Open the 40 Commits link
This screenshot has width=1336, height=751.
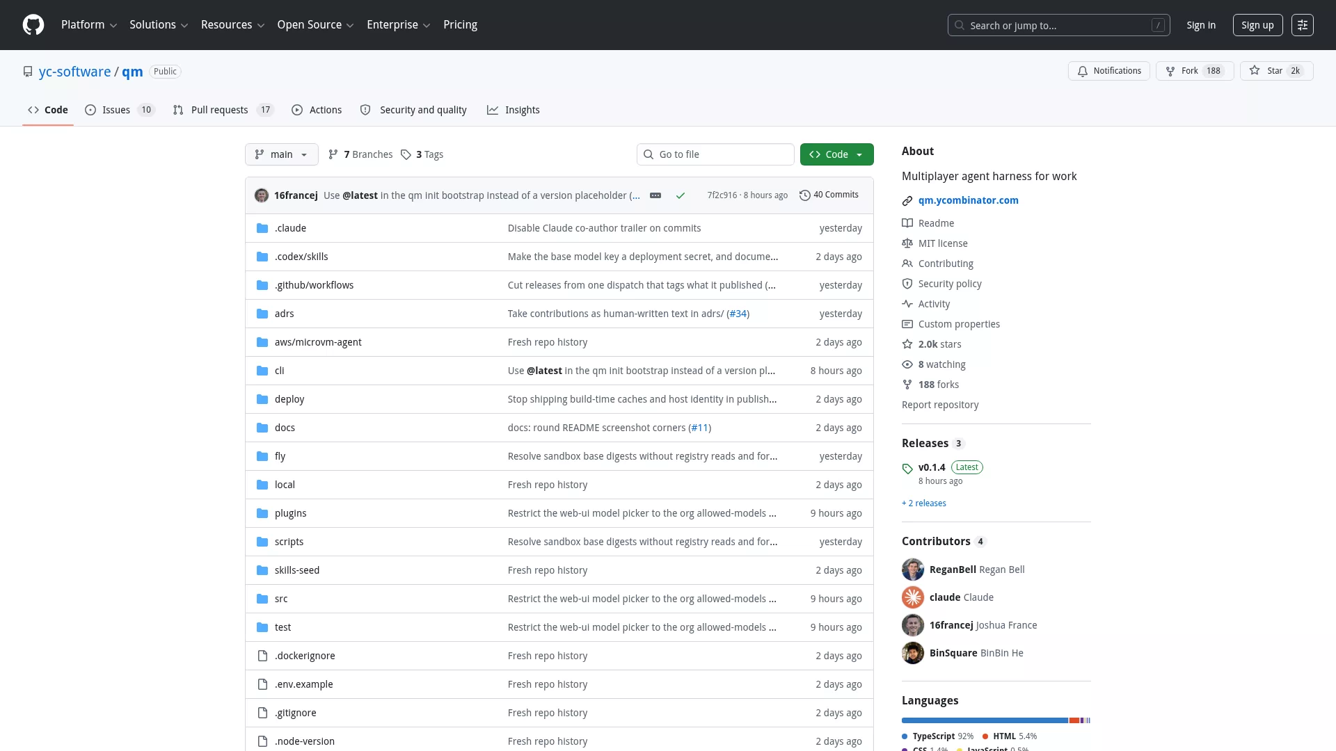point(829,195)
